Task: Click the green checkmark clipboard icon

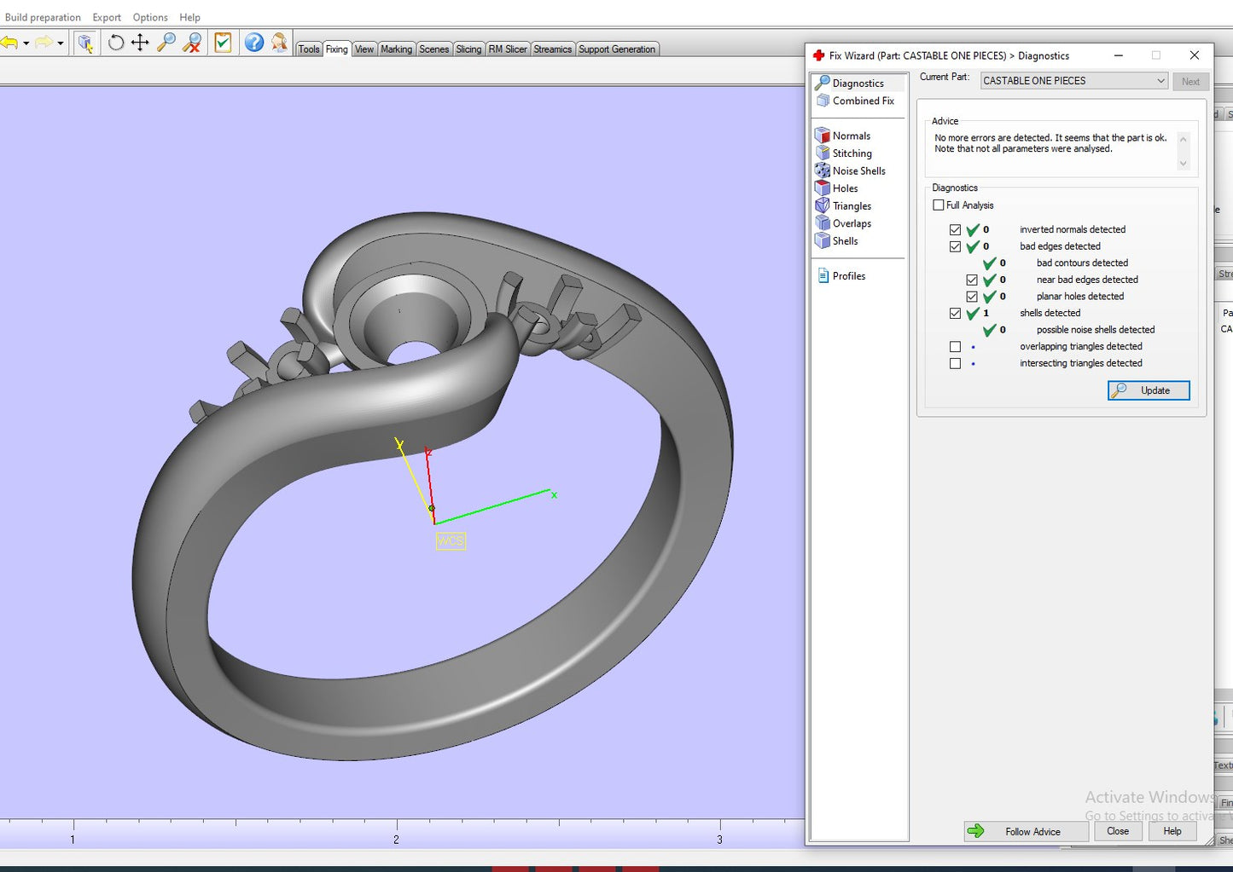Action: [x=223, y=43]
